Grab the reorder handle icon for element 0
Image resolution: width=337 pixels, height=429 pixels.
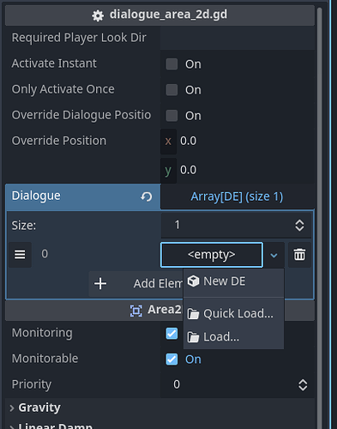tap(20, 254)
